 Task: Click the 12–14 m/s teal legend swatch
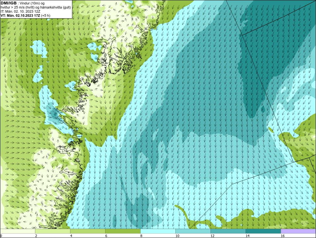tap(228, 231)
